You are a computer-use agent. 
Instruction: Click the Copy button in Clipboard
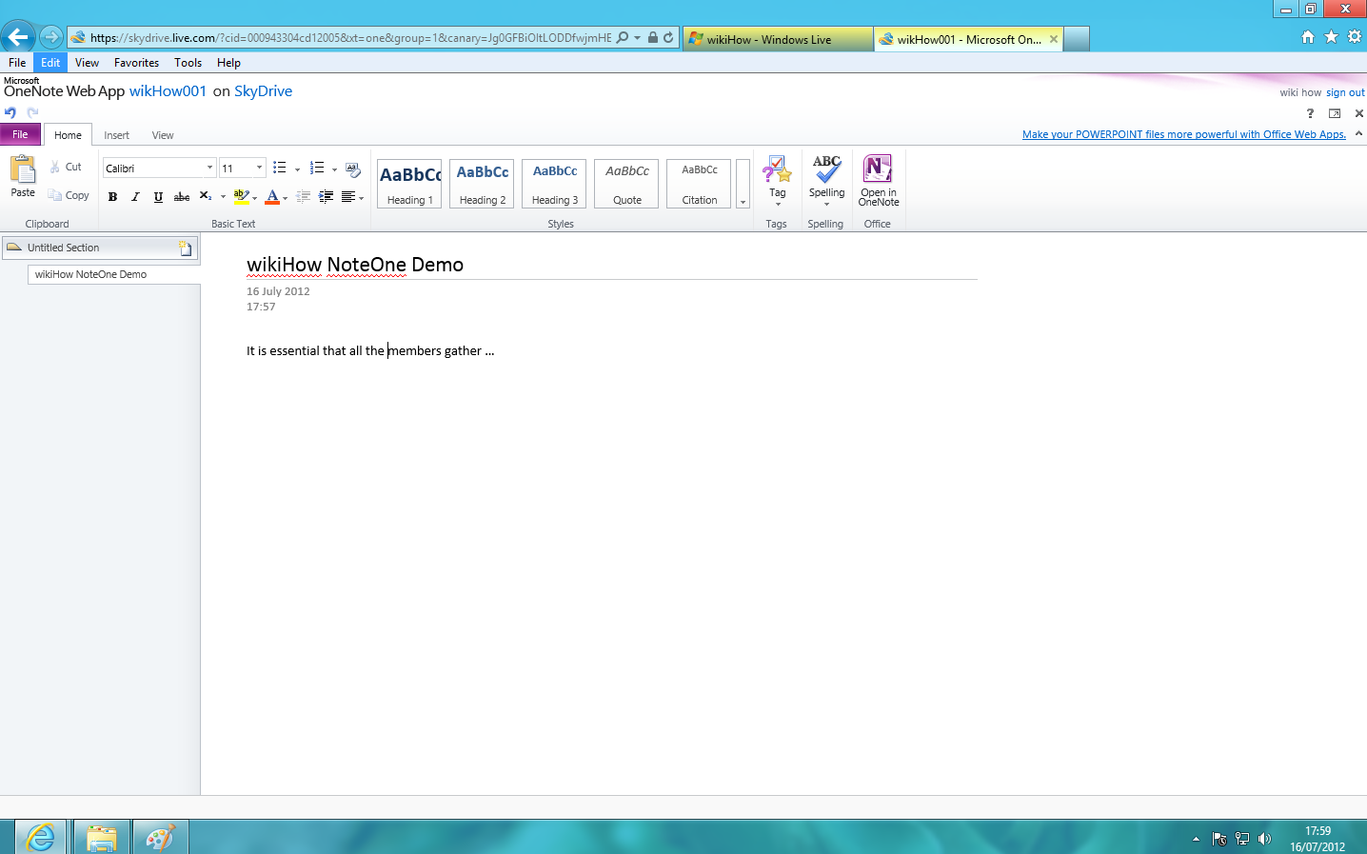click(69, 195)
